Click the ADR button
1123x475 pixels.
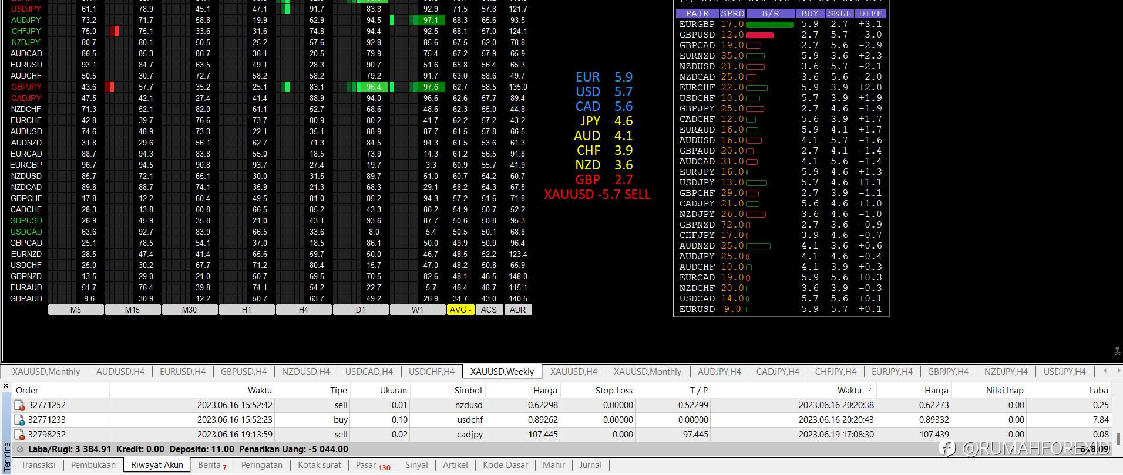tap(518, 310)
